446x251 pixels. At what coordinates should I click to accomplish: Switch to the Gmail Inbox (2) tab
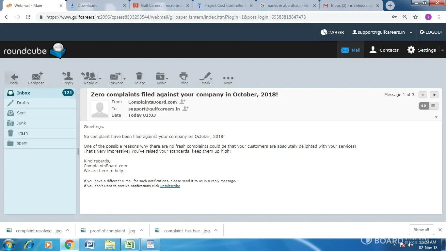click(351, 6)
